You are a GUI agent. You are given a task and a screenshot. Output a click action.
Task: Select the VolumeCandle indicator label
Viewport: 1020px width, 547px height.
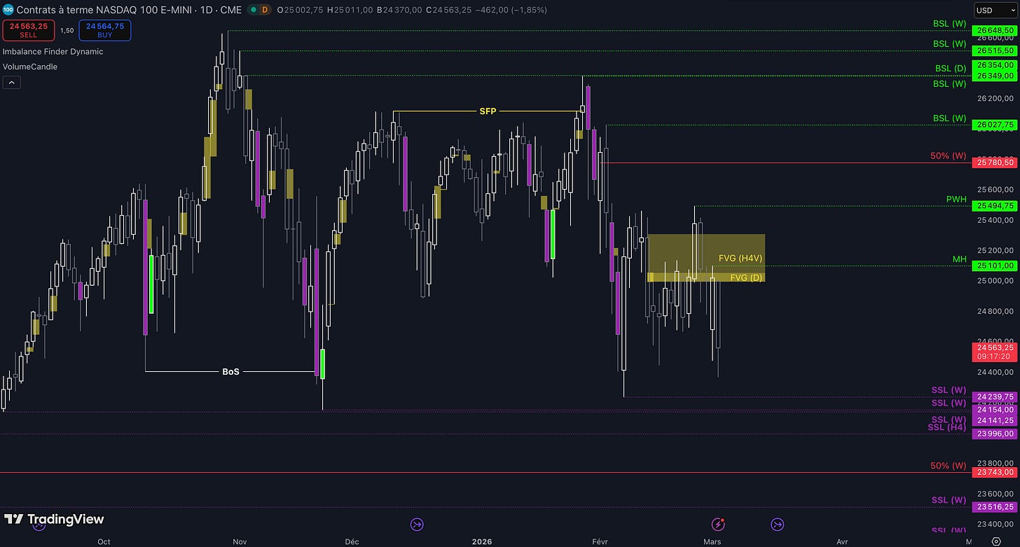30,67
